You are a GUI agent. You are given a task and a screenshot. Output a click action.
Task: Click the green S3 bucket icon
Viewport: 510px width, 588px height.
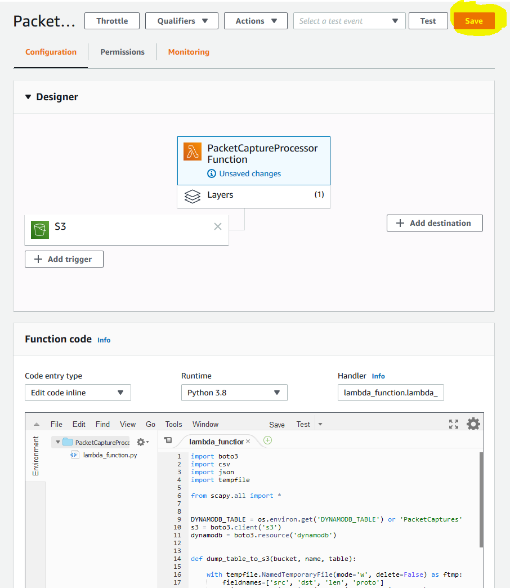point(40,229)
